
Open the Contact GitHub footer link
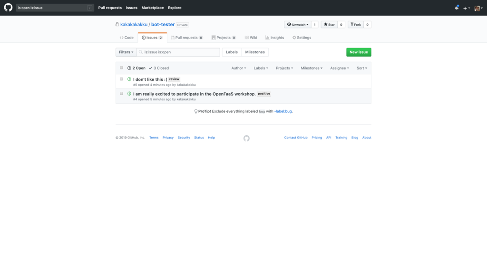[x=296, y=138]
